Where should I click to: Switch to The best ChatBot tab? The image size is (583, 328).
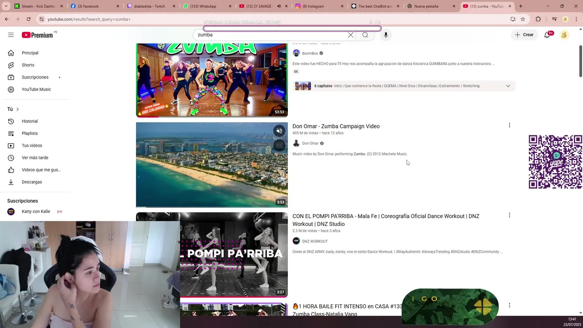click(374, 6)
